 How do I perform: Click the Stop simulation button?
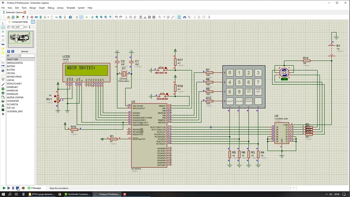point(17,188)
